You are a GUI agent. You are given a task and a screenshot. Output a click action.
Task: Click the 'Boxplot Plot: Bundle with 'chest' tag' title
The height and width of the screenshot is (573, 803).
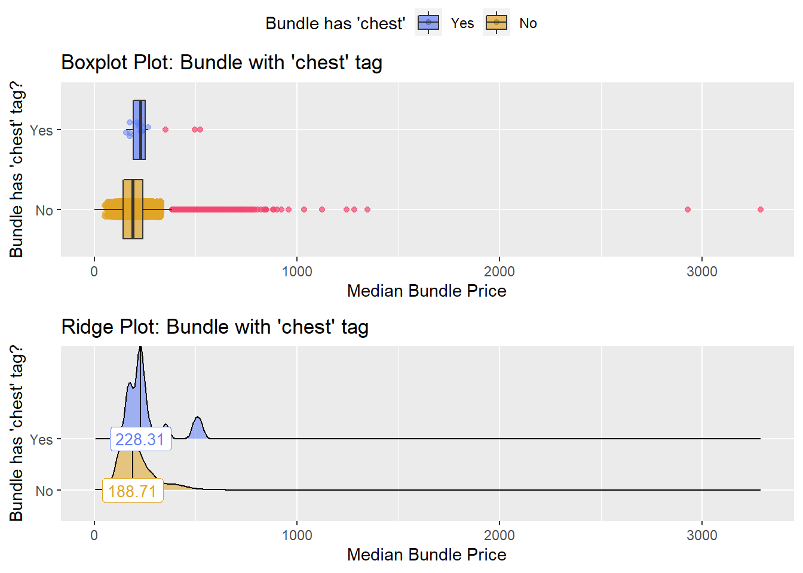pos(222,63)
